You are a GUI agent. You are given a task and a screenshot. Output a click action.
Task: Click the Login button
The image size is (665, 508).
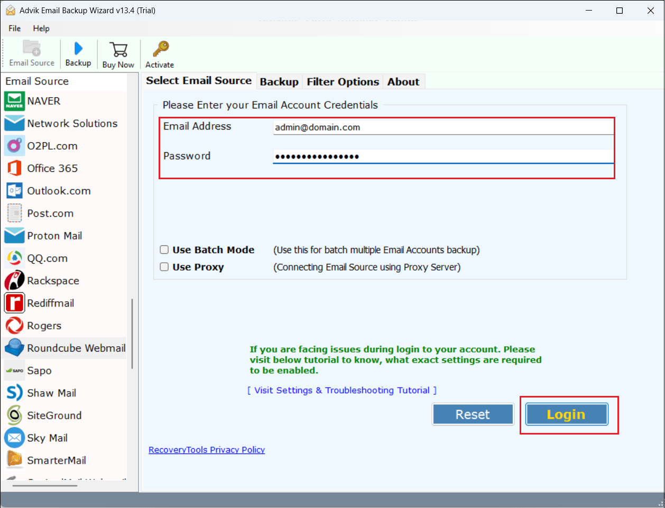pyautogui.click(x=566, y=414)
